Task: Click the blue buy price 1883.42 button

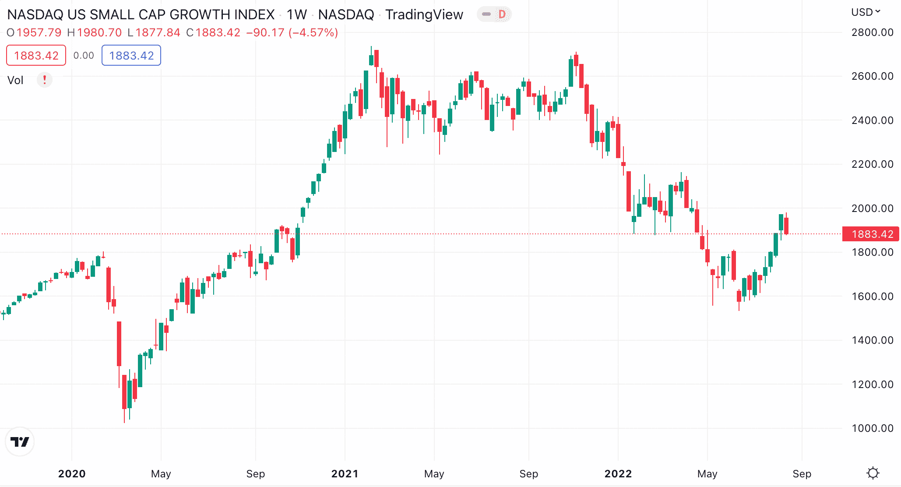Action: 131,56
